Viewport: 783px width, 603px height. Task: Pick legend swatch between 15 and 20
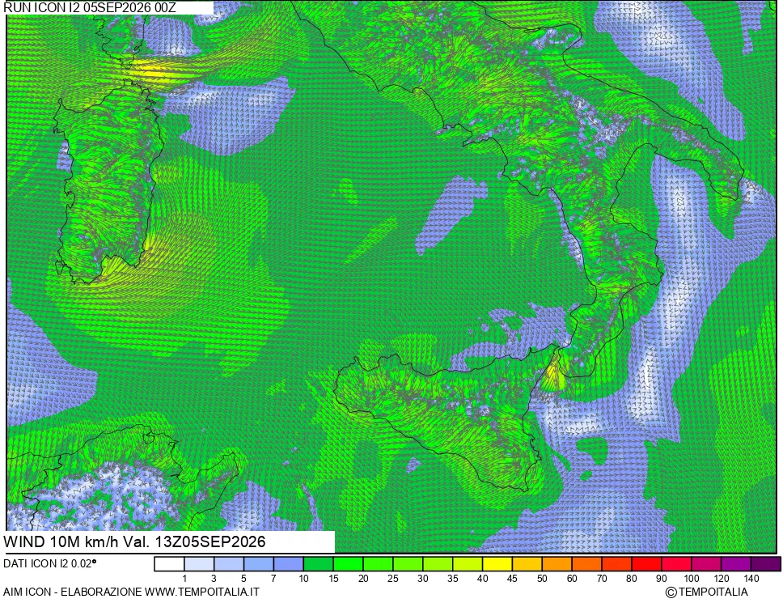348,564
